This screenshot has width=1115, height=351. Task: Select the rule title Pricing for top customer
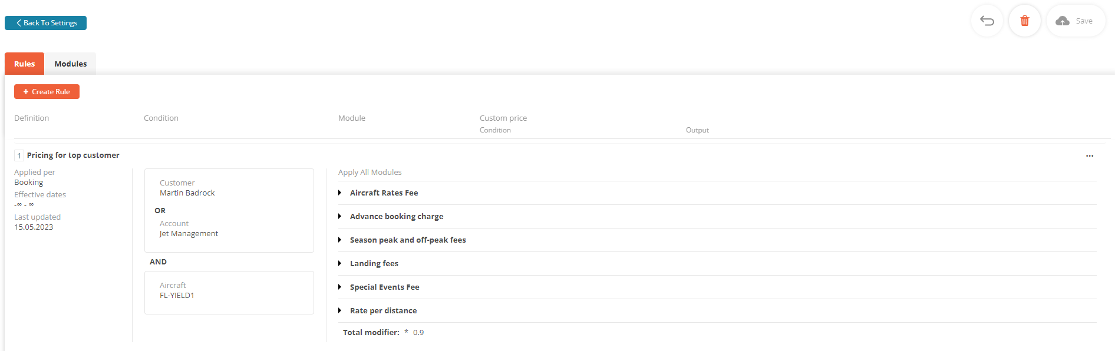point(73,155)
